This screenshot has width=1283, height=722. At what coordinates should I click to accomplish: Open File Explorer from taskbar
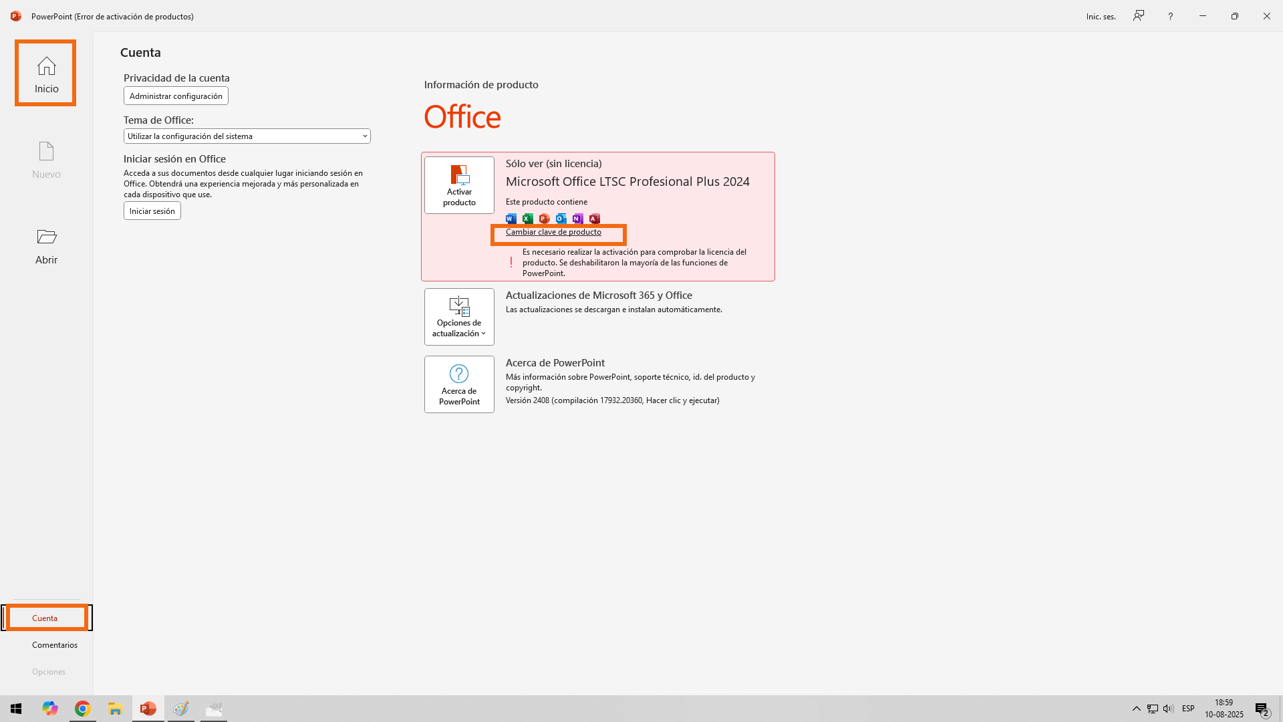pyautogui.click(x=115, y=709)
